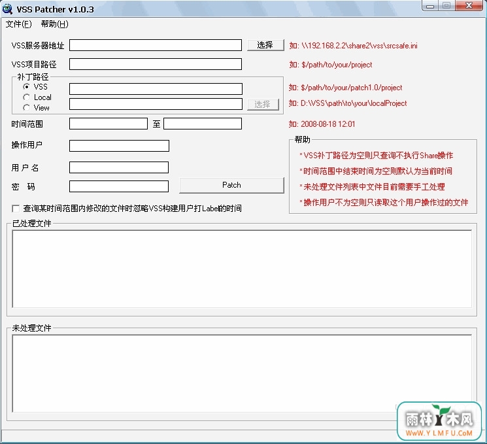This screenshot has width=487, height=444.
Task: Click the Patch button
Action: [x=231, y=185]
